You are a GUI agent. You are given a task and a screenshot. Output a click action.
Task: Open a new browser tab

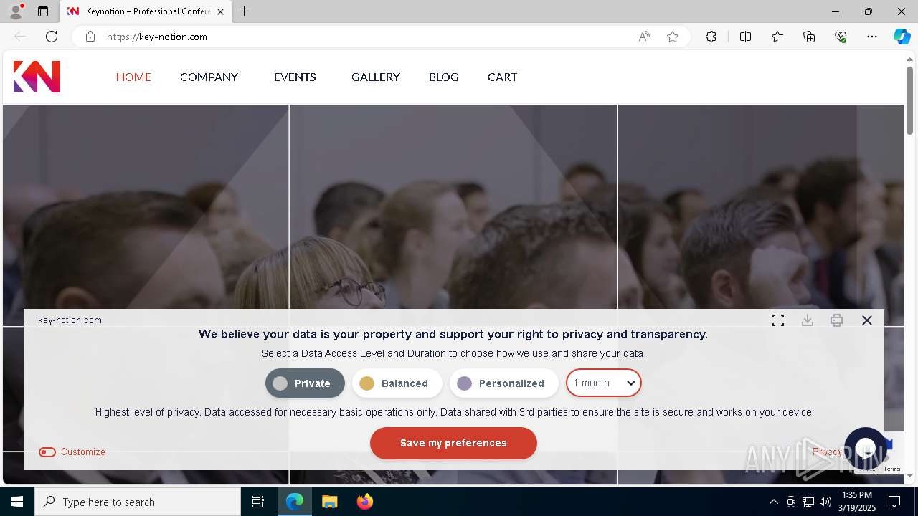pyautogui.click(x=245, y=11)
